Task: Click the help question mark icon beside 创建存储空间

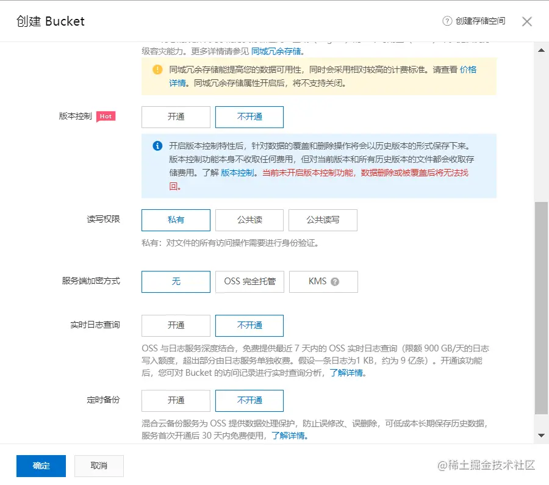Action: [x=447, y=21]
